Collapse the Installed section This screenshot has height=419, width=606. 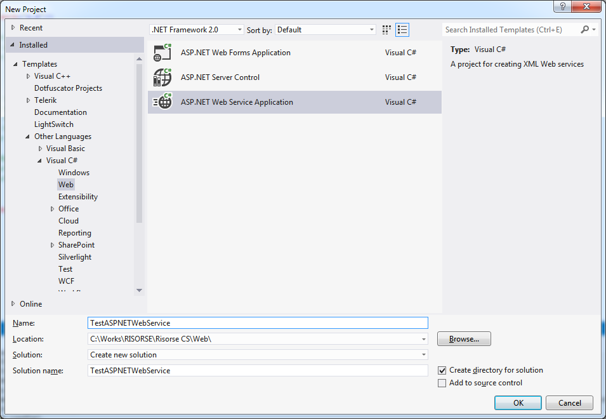coord(12,45)
